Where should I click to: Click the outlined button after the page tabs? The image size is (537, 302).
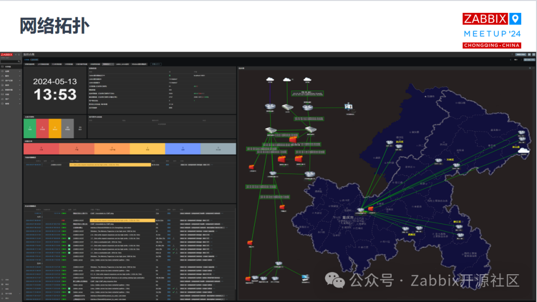pyautogui.click(x=156, y=64)
